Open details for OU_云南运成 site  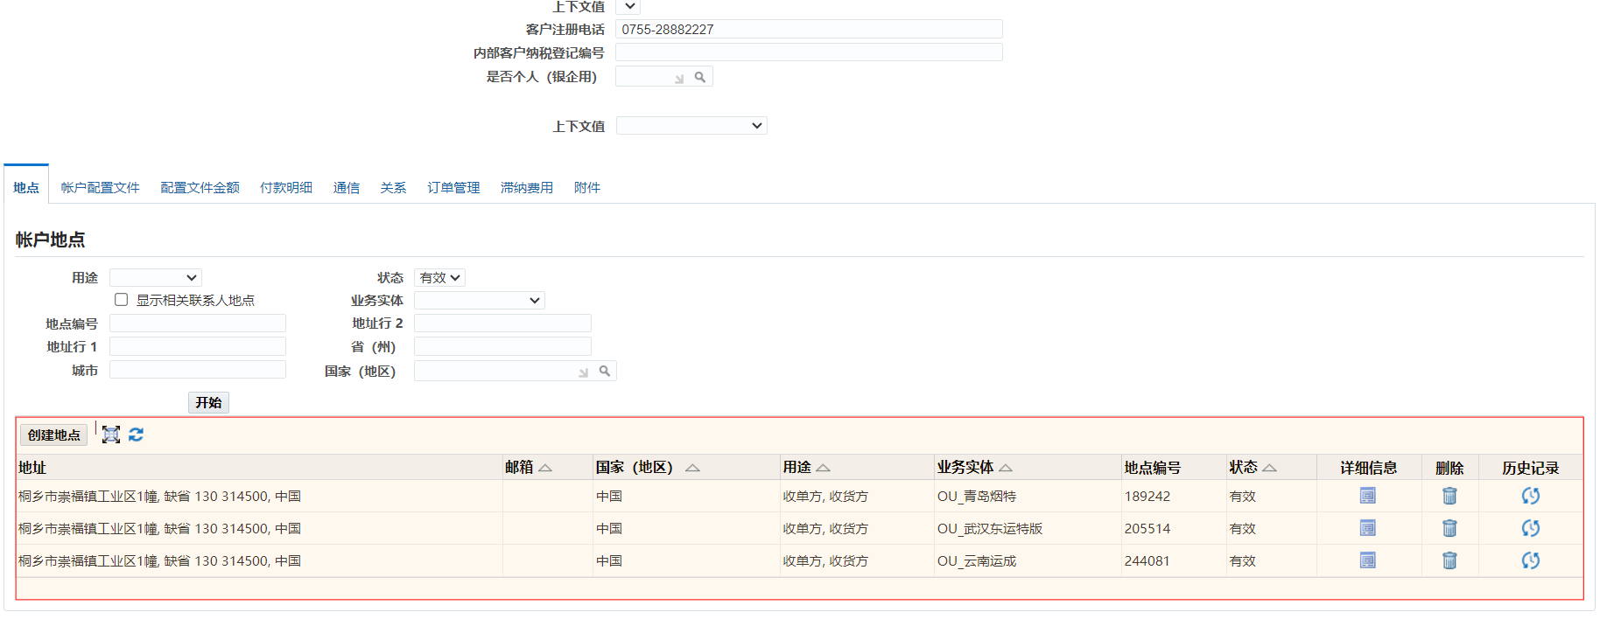click(x=1367, y=560)
